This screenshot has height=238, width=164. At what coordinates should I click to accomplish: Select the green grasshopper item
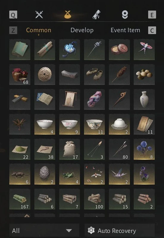pyautogui.click(x=69, y=174)
